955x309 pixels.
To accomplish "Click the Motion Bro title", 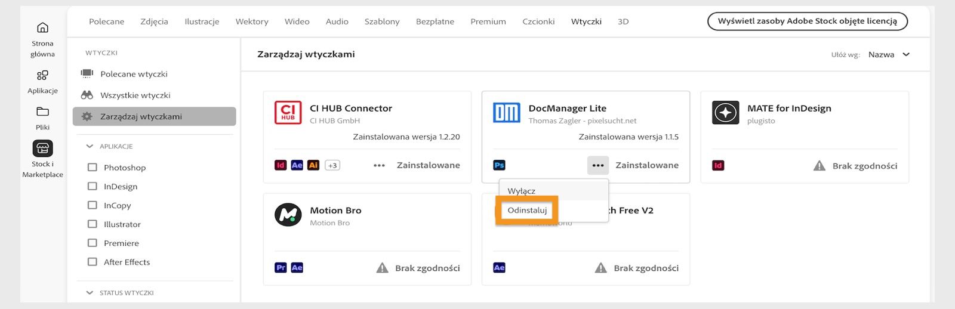I will point(335,210).
